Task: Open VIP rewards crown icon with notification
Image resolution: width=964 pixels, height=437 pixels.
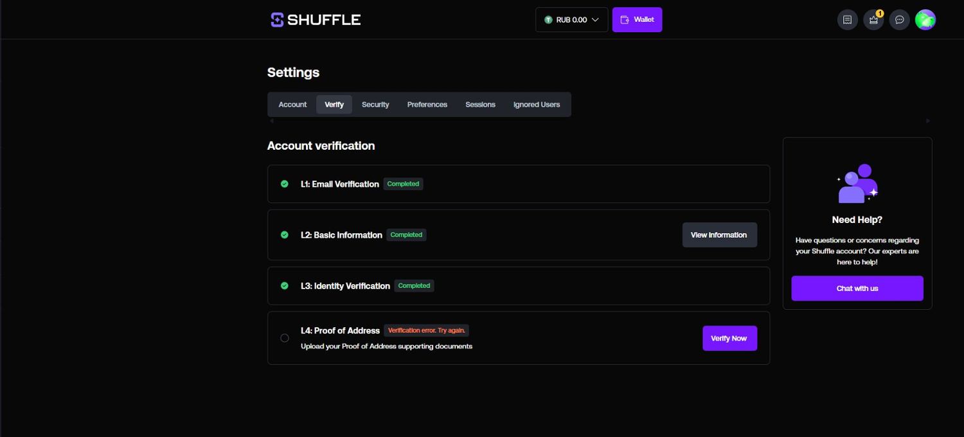Action: 873,20
